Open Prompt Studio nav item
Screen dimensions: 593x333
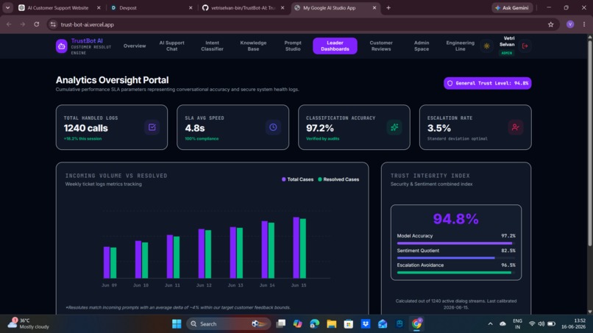[x=293, y=46]
